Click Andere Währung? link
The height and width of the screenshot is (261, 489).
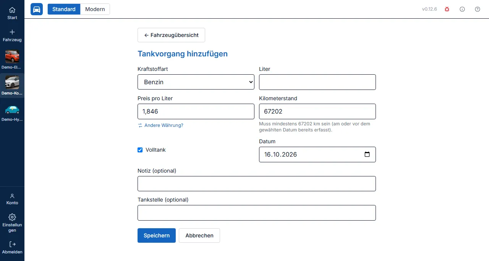pos(161,125)
